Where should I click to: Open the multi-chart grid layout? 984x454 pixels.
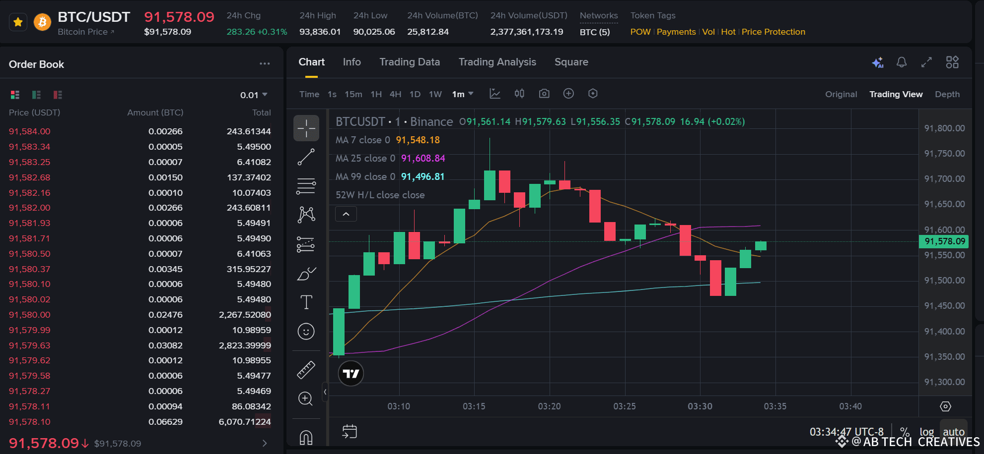pos(952,62)
